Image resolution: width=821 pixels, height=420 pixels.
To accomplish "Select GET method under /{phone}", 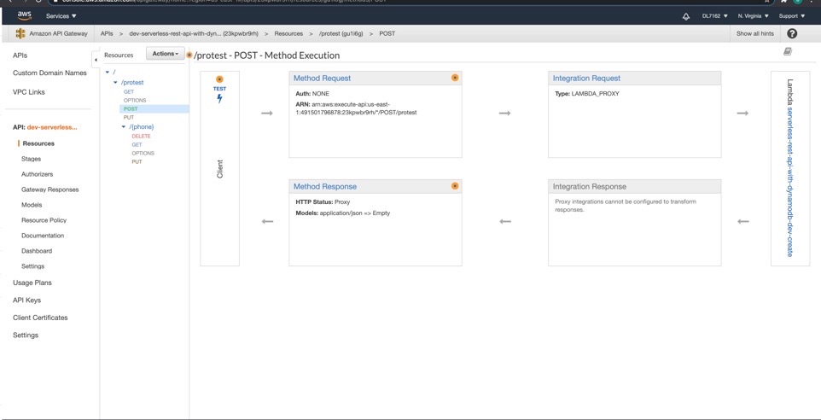I will (137, 144).
